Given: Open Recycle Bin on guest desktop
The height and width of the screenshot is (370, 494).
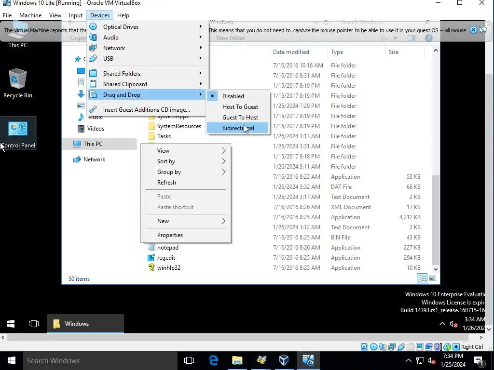Looking at the screenshot, I should [18, 84].
